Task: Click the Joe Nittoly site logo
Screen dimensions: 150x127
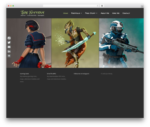Action: 32,13
